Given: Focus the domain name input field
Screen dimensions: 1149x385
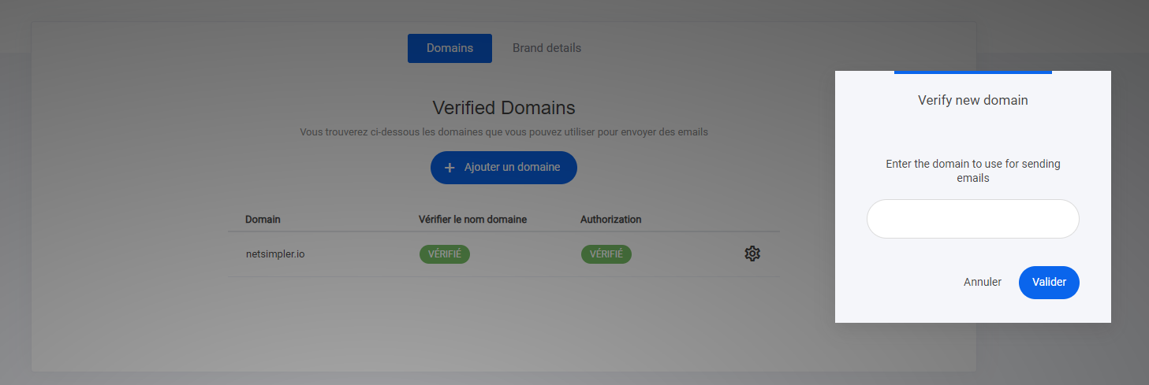Looking at the screenshot, I should pyautogui.click(x=972, y=219).
